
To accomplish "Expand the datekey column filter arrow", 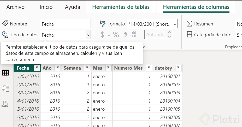I will tap(178, 68).
